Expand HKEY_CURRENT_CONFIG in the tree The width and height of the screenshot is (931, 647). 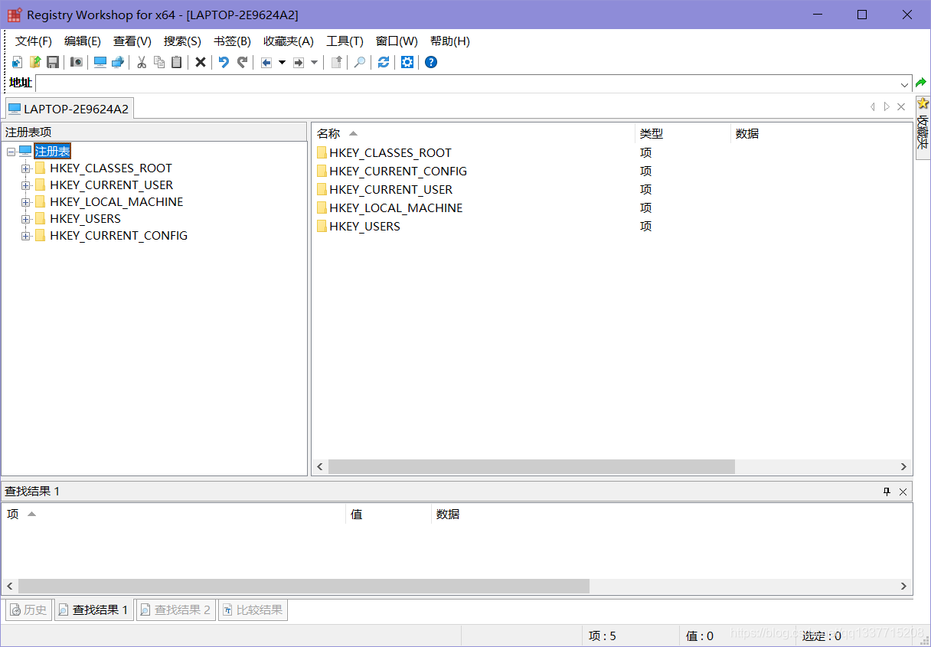[x=26, y=236]
